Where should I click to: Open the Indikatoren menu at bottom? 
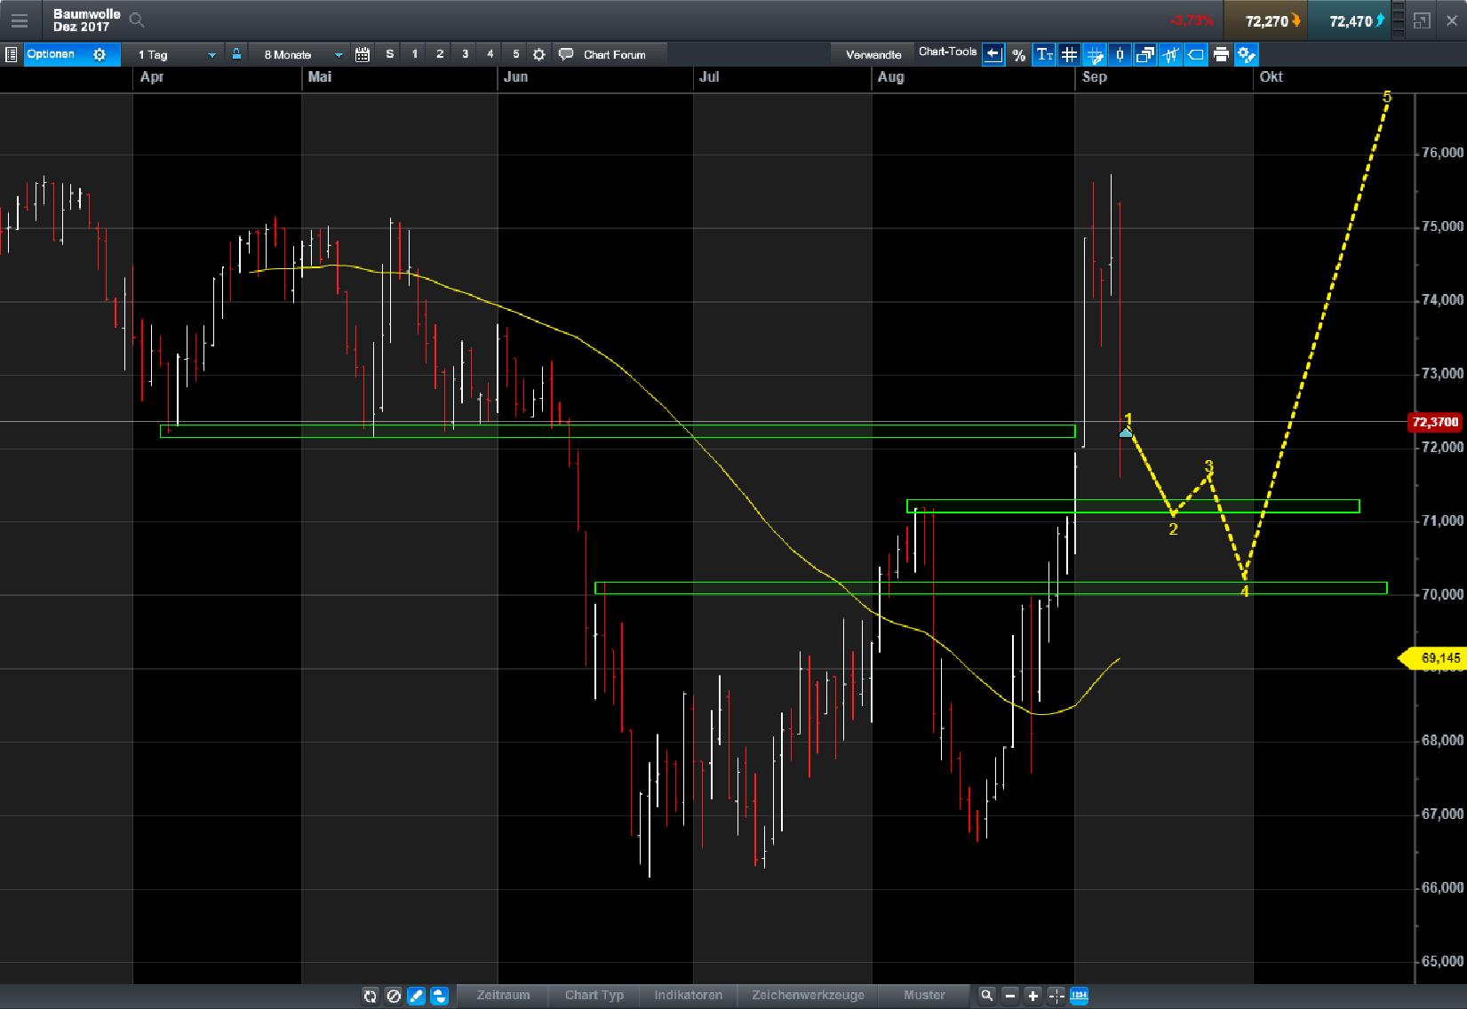click(x=689, y=995)
